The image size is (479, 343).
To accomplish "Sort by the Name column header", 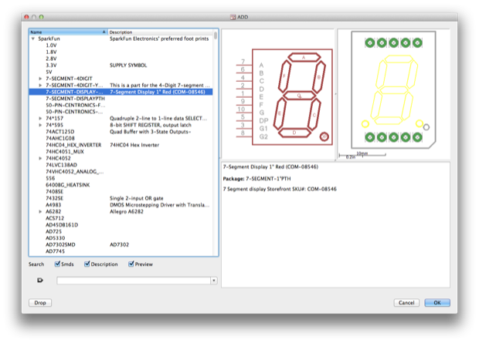I will (x=68, y=32).
